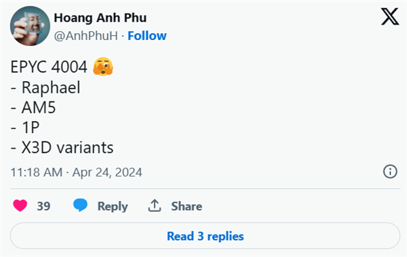The image size is (407, 257).
Task: Open the Hoang Anh Phu display name
Action: (x=100, y=18)
